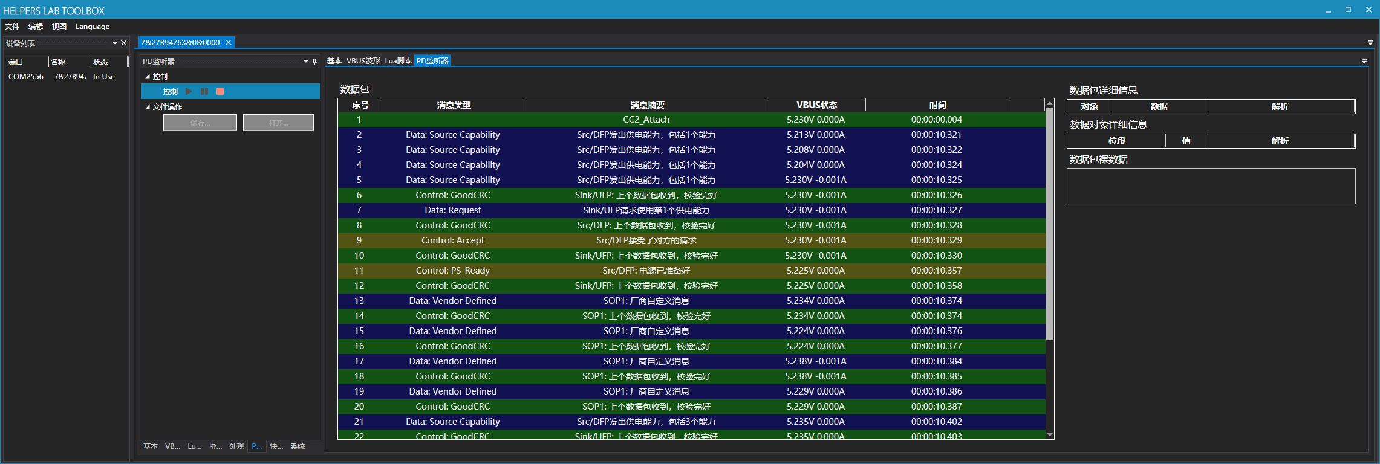
Task: Close the 7&27B94763&0&0000 document tab
Action: coord(229,42)
